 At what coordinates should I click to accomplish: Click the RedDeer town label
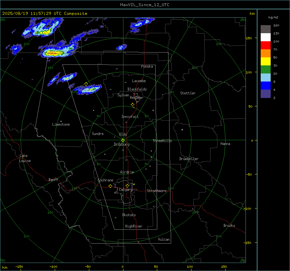click(x=137, y=98)
